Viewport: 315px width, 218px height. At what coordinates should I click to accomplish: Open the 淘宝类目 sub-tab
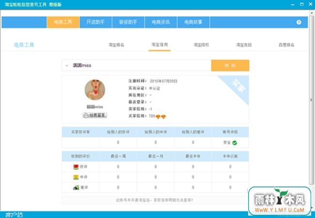pos(244,45)
